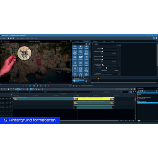
Task: Switch to the Vorlagen tab
Action: pyautogui.click(x=95, y=41)
